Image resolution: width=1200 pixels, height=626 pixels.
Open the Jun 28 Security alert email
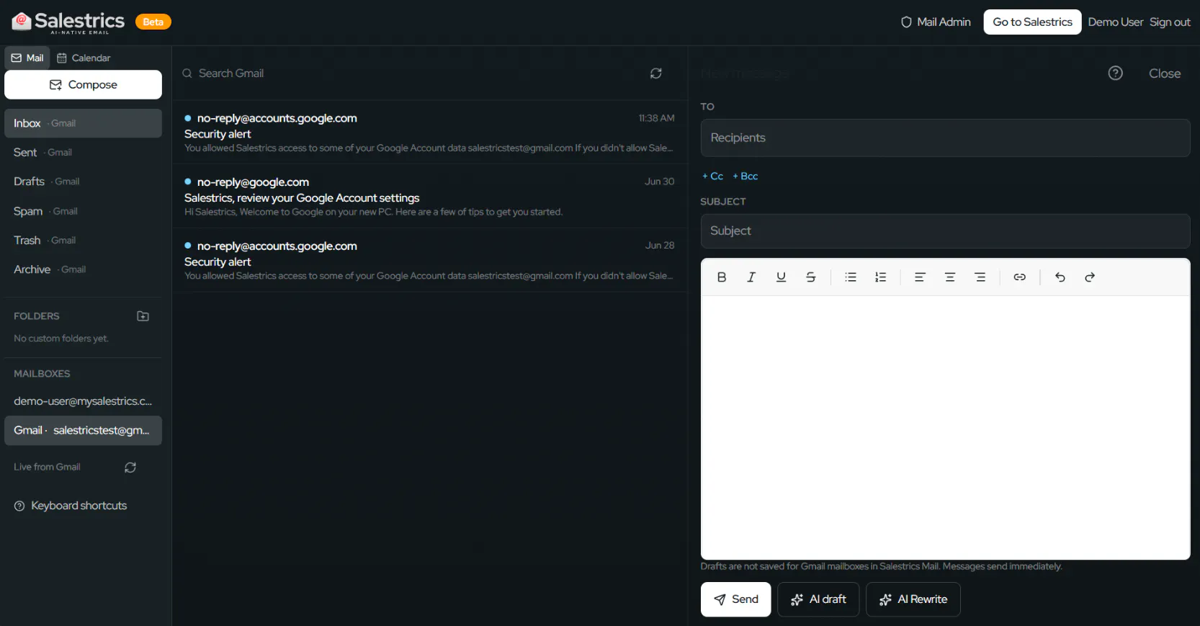tap(429, 261)
